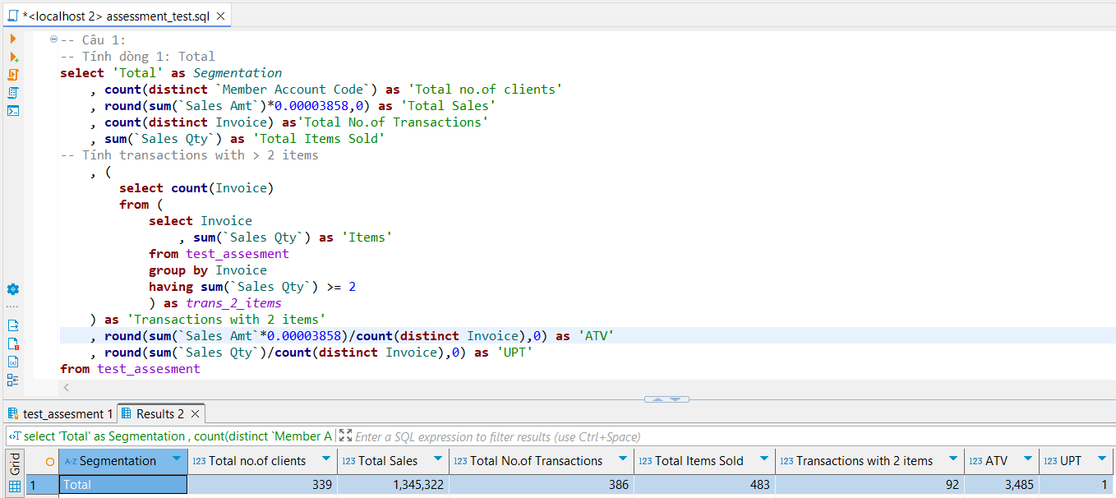Open Total no.of clients column dropdown
Screen dimensions: 1116x498
coord(326,459)
